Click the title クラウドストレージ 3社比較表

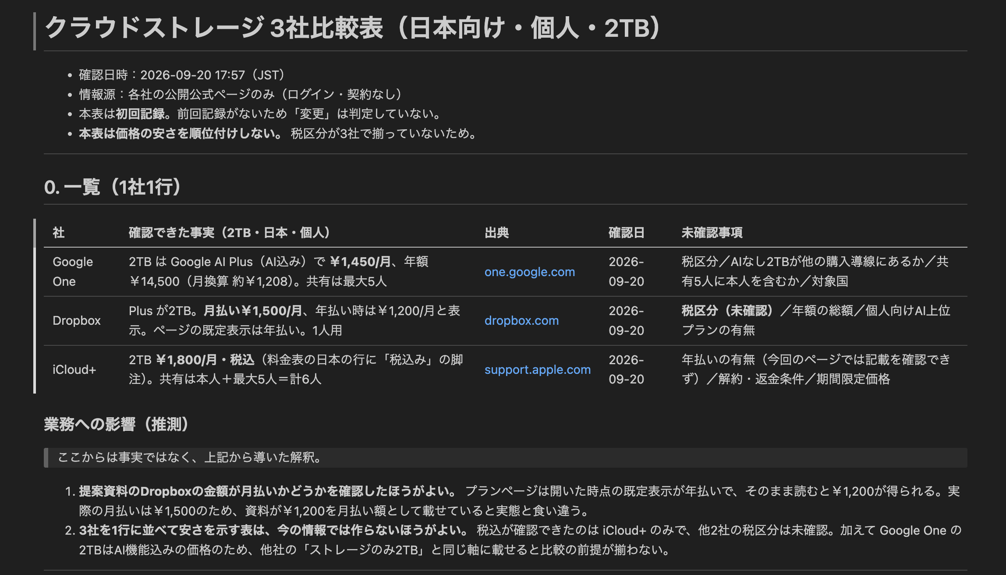[353, 28]
